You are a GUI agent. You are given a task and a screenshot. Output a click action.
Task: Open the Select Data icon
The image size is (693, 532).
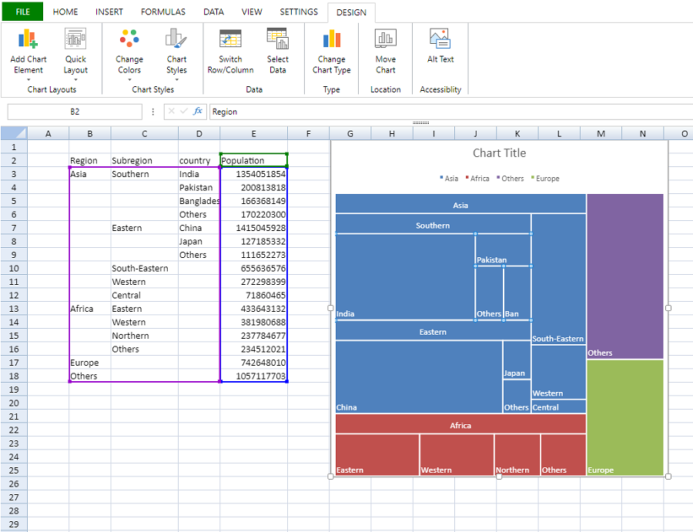click(x=277, y=38)
